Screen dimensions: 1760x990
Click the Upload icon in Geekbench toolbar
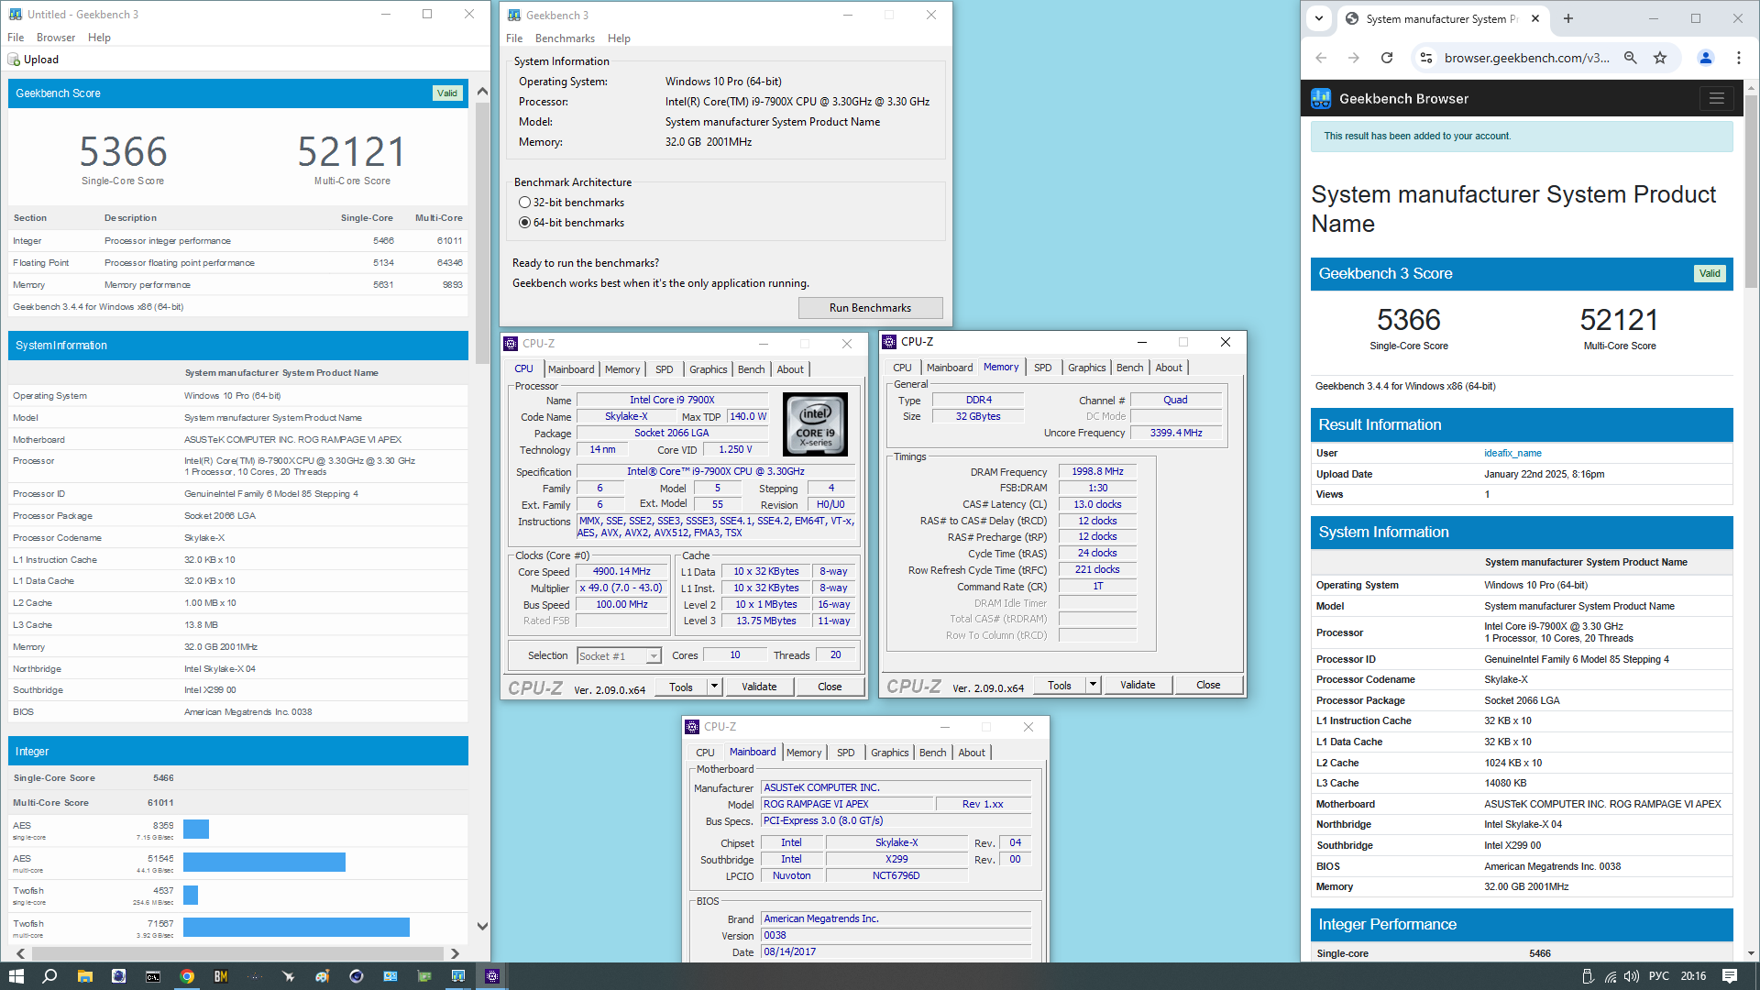(14, 60)
